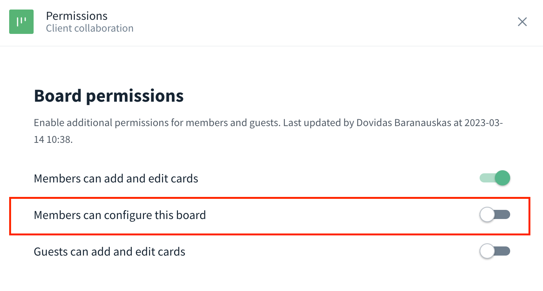Click the "14 10:38." timestamp text

(x=53, y=139)
